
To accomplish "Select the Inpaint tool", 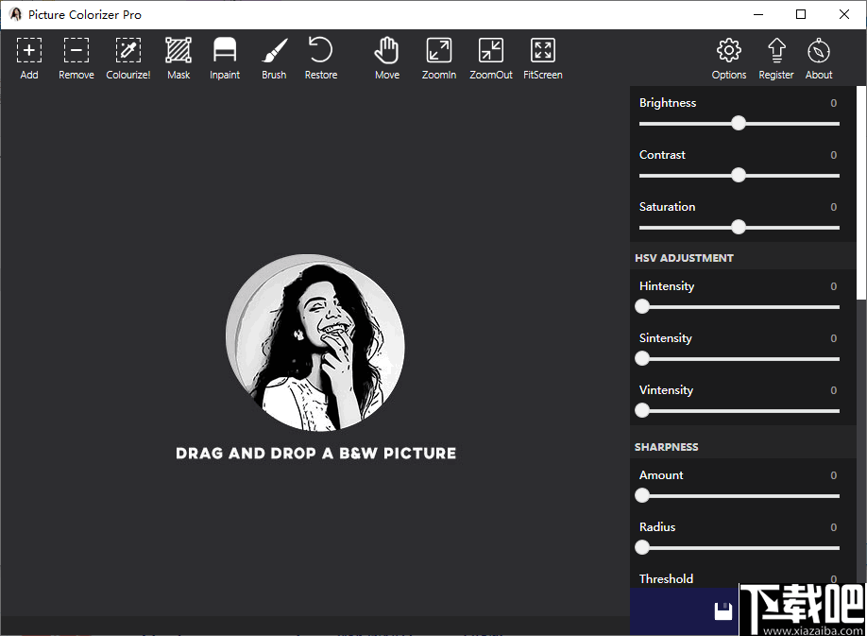I will click(x=225, y=50).
